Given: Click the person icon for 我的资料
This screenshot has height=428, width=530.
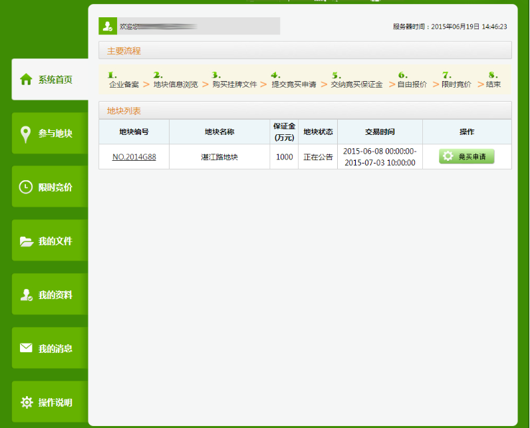Looking at the screenshot, I should click(x=26, y=295).
